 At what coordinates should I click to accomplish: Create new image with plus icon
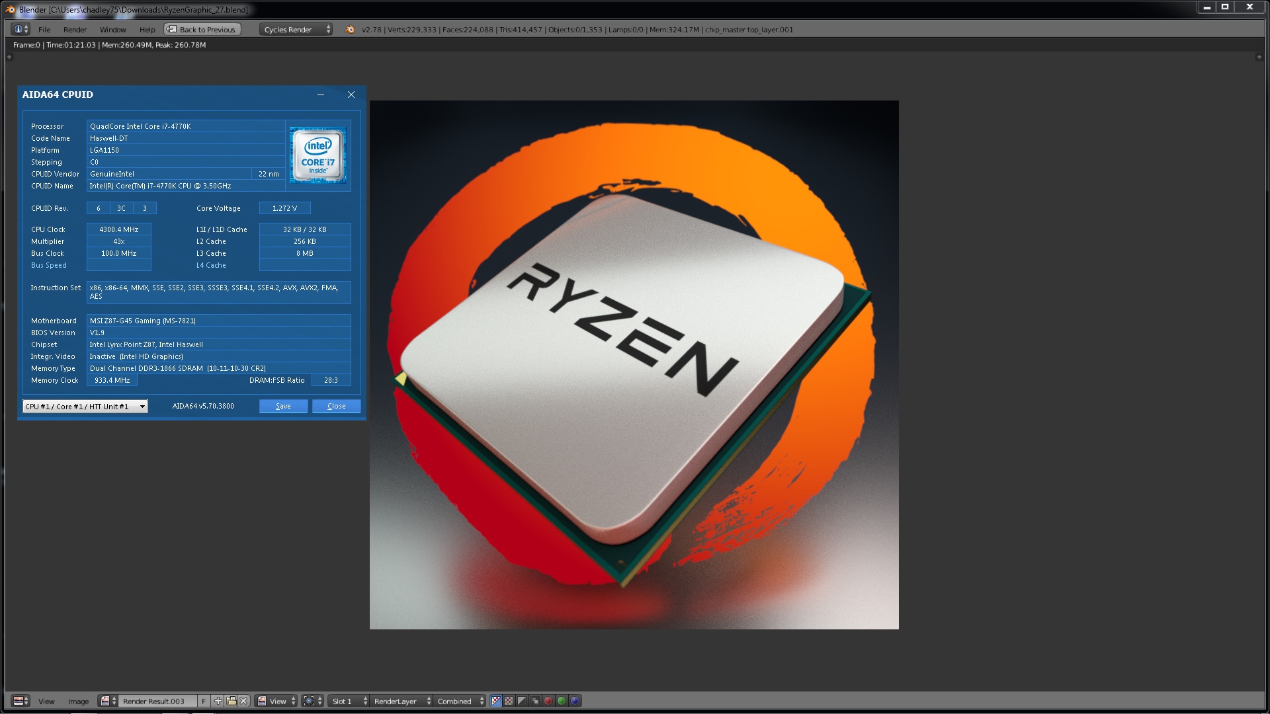point(218,701)
